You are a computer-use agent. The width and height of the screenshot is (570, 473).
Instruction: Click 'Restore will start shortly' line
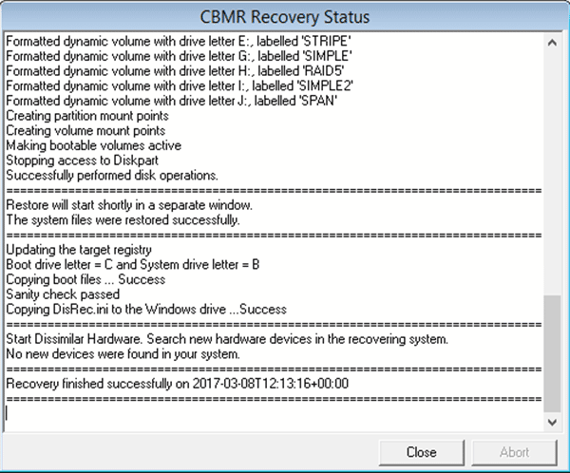pyautogui.click(x=129, y=205)
